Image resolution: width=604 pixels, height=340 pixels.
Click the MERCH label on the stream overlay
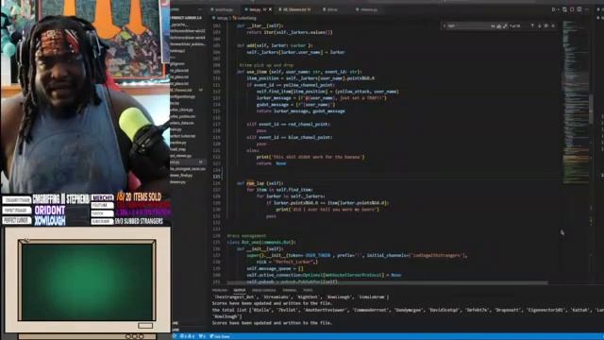tap(103, 197)
